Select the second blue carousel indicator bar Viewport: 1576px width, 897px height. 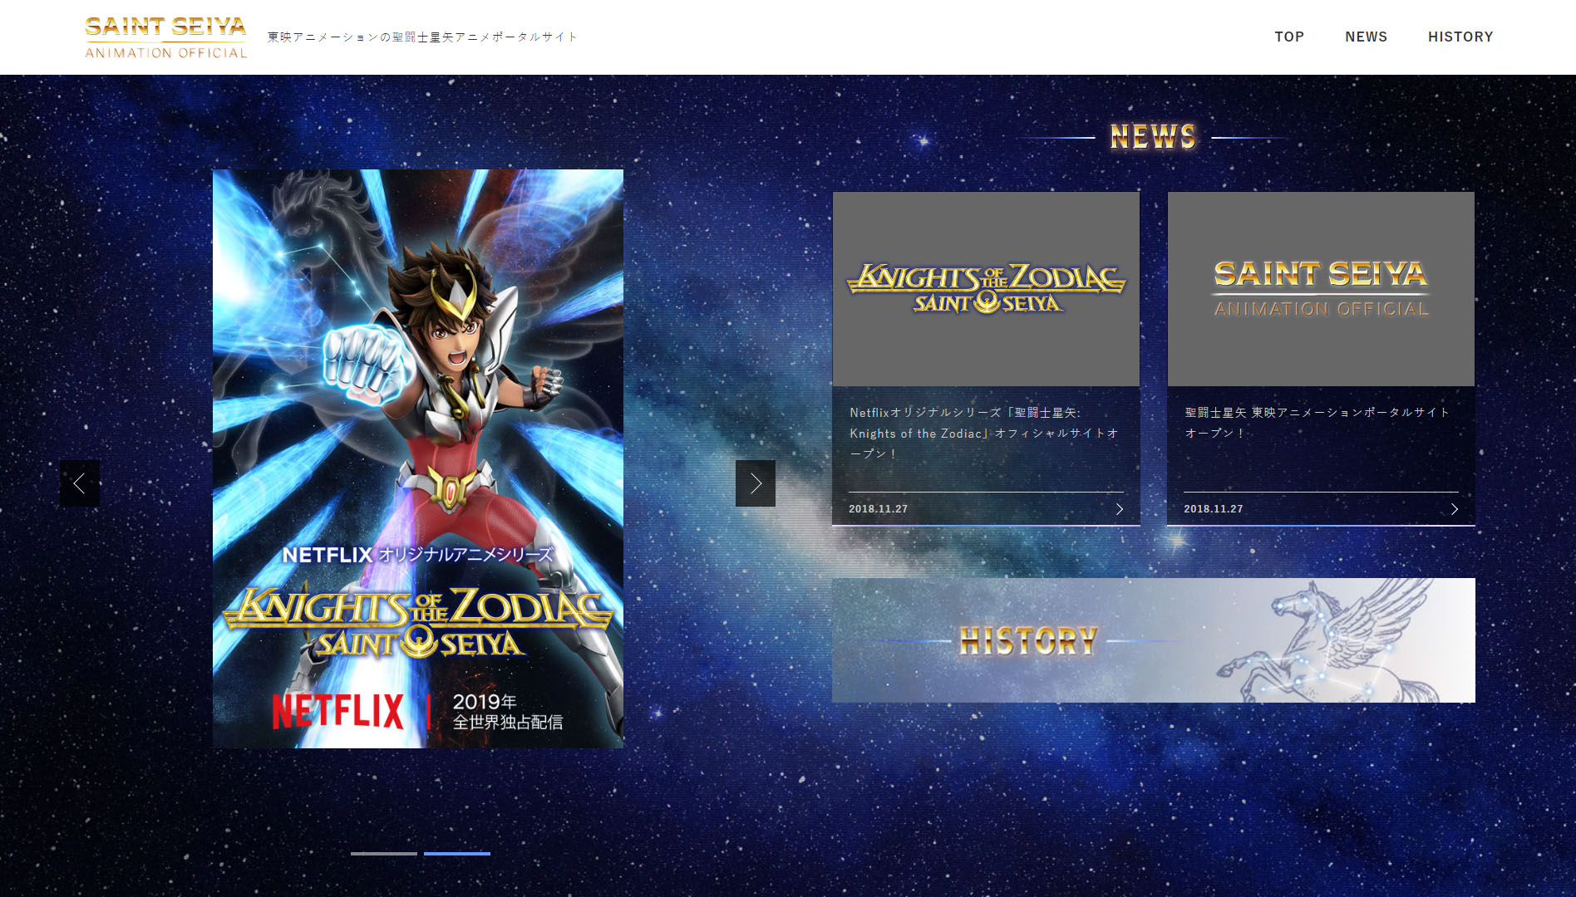[457, 853]
